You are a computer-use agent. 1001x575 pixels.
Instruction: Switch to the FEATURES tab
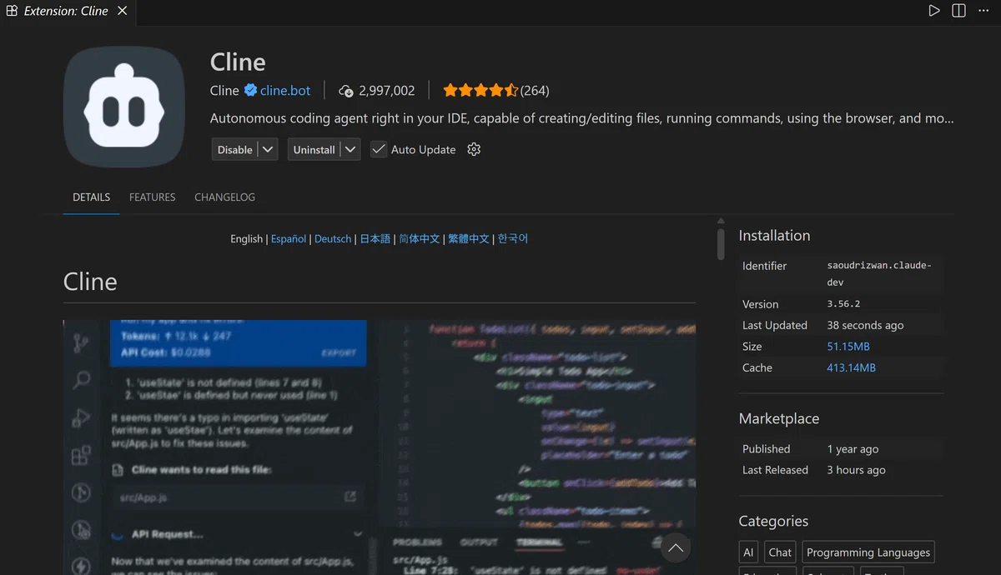pyautogui.click(x=153, y=197)
